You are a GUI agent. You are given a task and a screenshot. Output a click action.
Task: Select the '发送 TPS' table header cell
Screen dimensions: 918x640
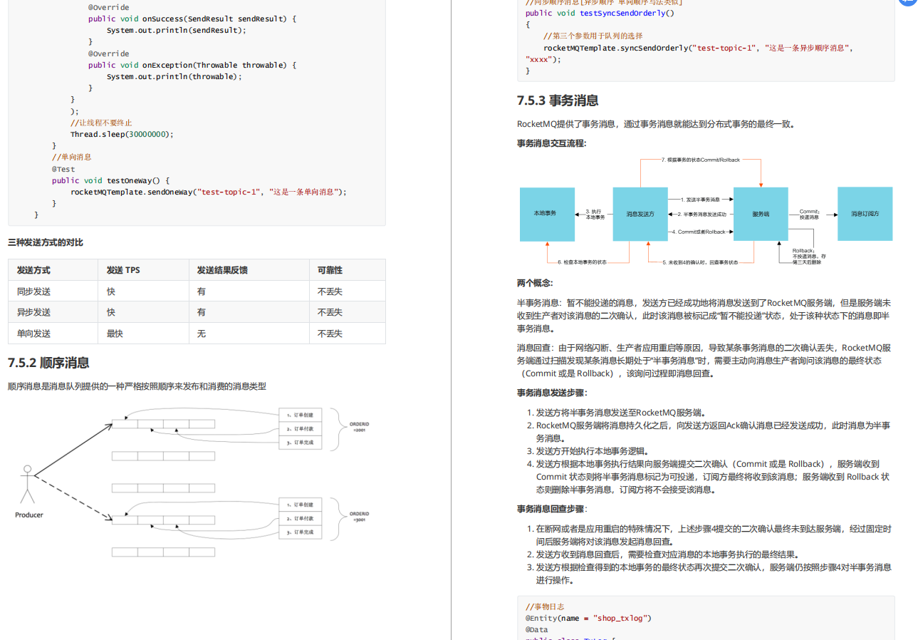coord(143,270)
